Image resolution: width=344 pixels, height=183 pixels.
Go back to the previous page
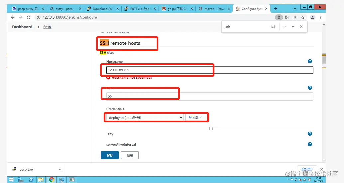(13, 17)
